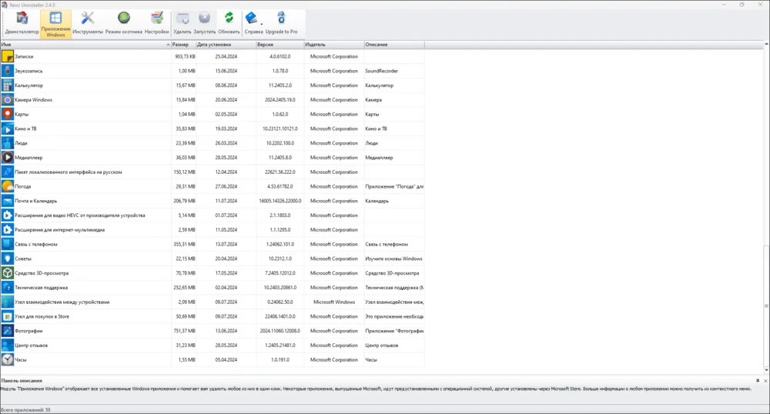The image size is (770, 414).
Task: Close the Панель описания panel
Action: [765, 381]
